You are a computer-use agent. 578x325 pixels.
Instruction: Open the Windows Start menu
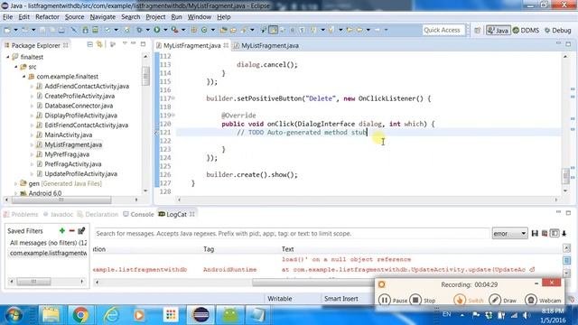[14, 315]
